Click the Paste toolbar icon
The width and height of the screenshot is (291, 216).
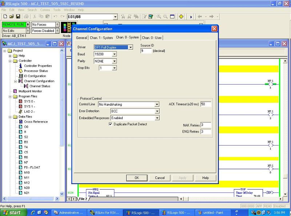coord(48,16)
